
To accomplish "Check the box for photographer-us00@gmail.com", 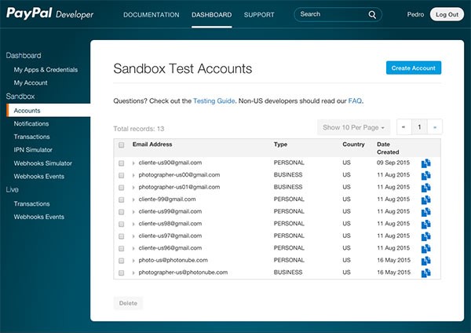I will (x=122, y=175).
